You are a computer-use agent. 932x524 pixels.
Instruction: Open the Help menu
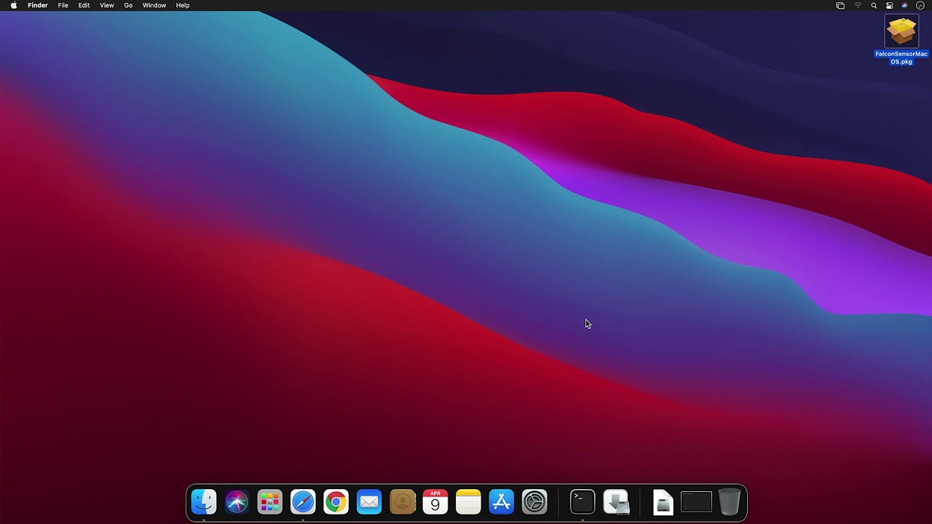(183, 5)
